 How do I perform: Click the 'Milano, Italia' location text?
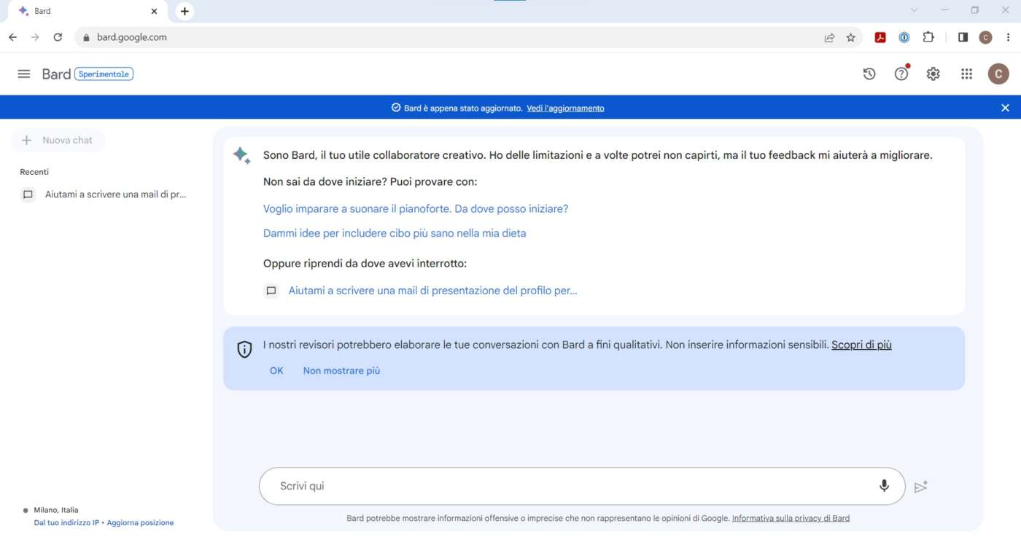coord(55,510)
